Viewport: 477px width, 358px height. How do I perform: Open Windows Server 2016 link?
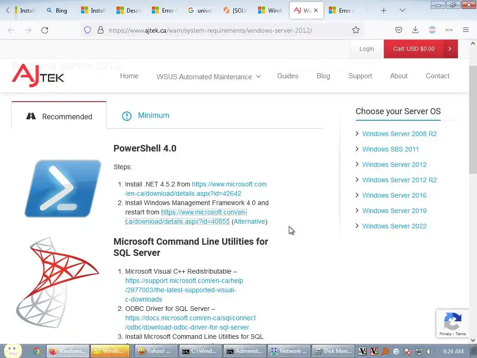coord(394,195)
